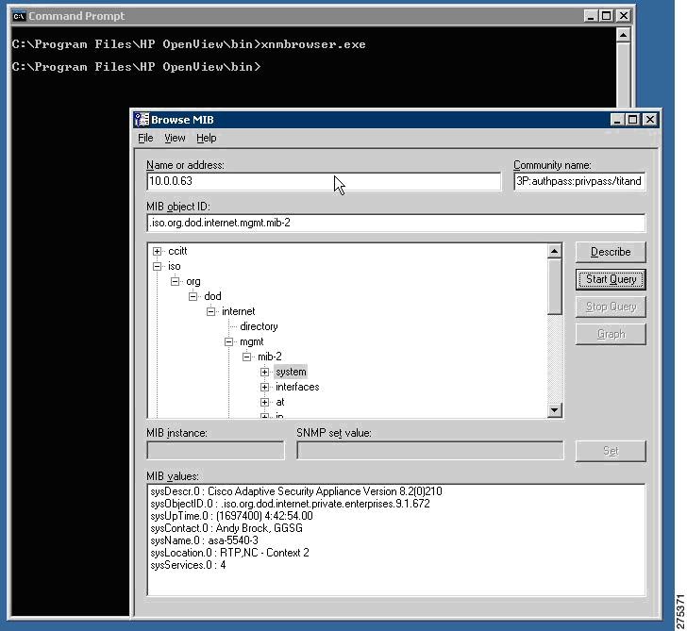Collapse the iso tree node

(157, 266)
